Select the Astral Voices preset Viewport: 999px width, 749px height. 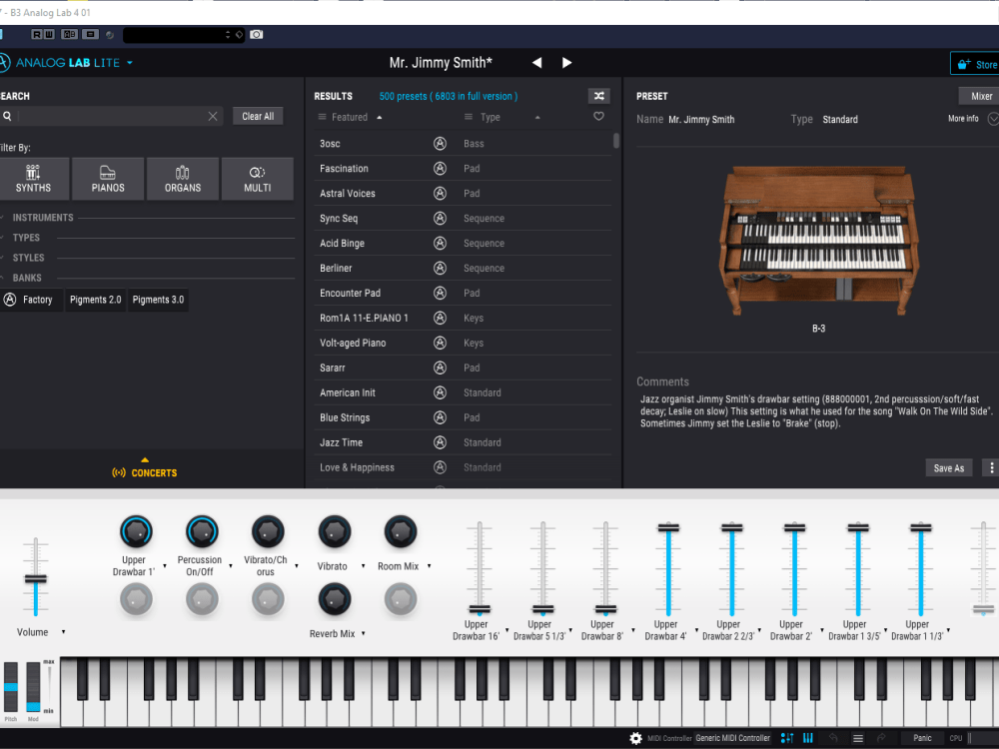coord(348,194)
